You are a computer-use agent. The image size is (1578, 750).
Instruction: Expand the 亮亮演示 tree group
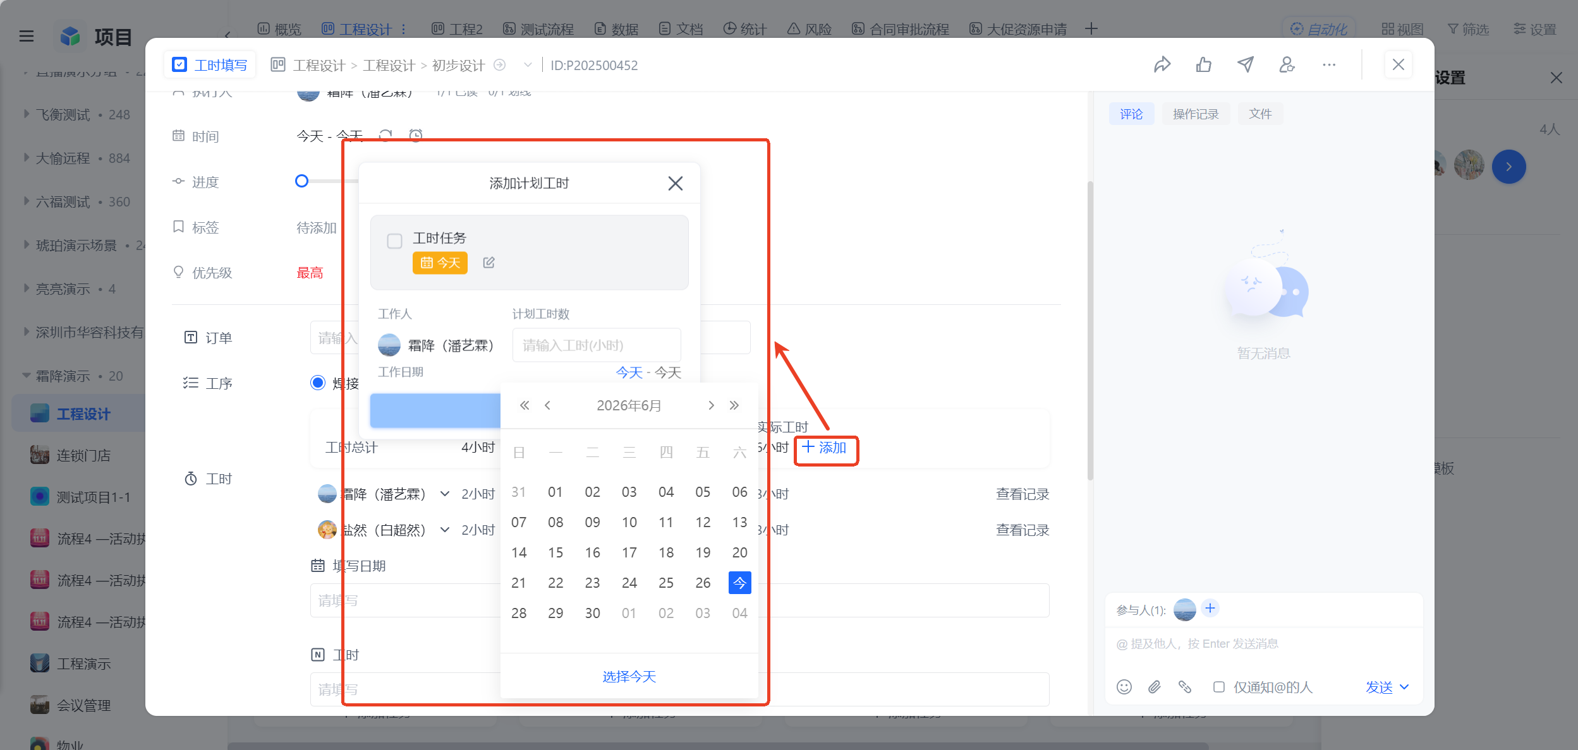[x=26, y=289]
